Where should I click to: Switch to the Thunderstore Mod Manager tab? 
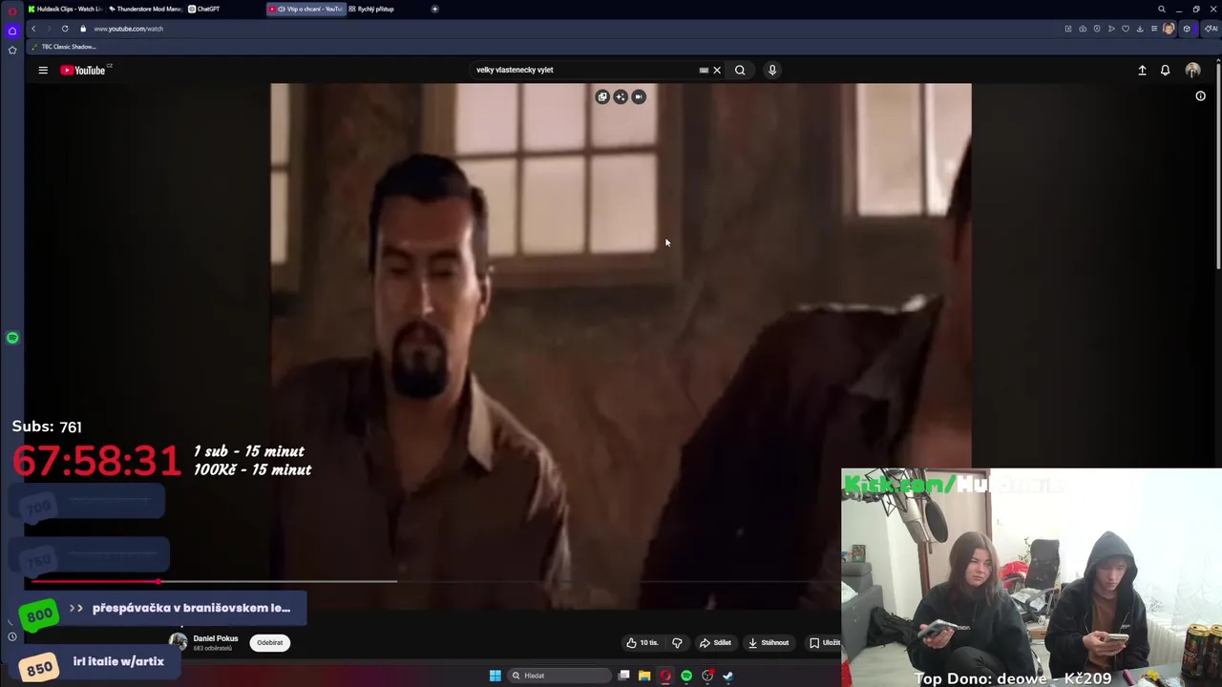(x=144, y=9)
